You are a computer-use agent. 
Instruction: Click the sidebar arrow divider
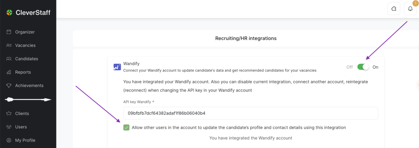[28, 100]
